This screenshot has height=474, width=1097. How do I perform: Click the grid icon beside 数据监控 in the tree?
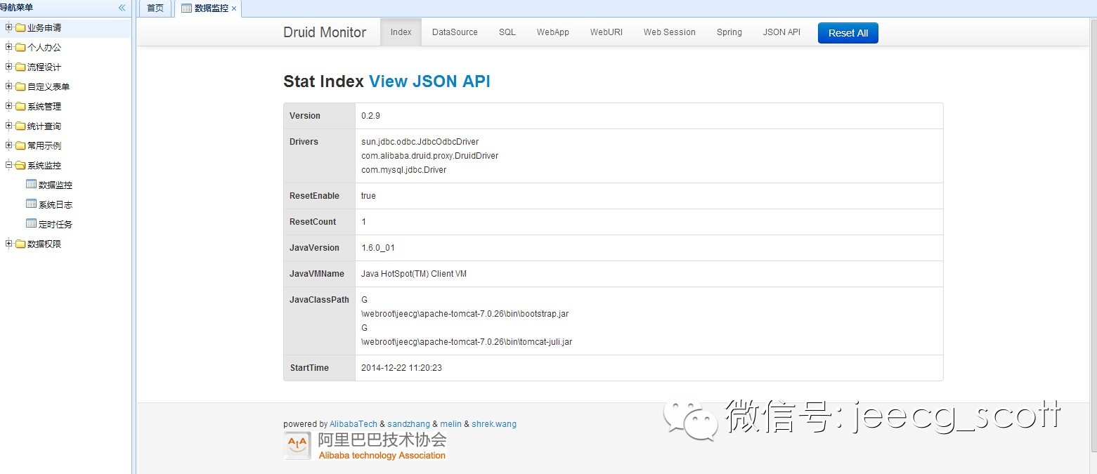click(x=31, y=185)
